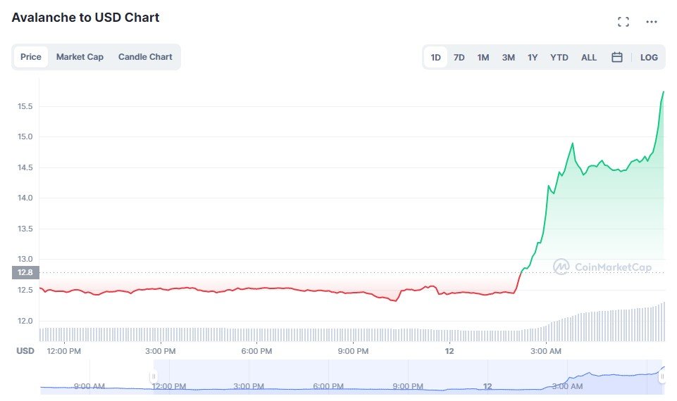Select the YTD time range
Image resolution: width=677 pixels, height=401 pixels.
pyautogui.click(x=559, y=58)
